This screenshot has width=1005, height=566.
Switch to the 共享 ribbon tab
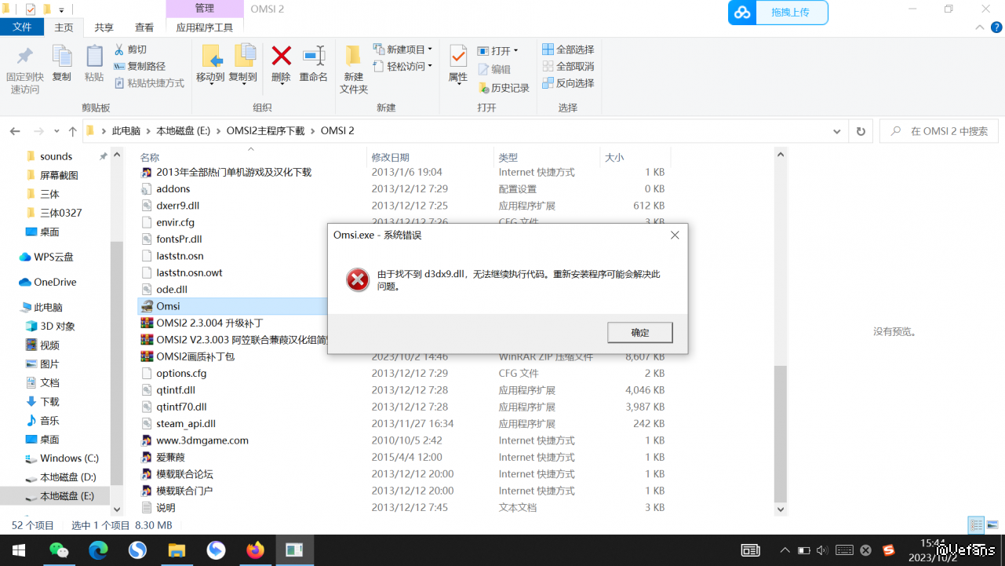coord(104,27)
